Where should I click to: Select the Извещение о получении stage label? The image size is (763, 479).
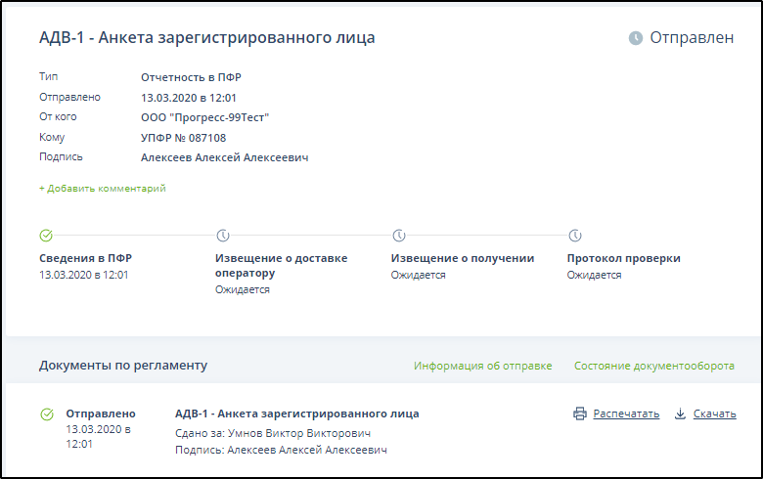pos(462,258)
